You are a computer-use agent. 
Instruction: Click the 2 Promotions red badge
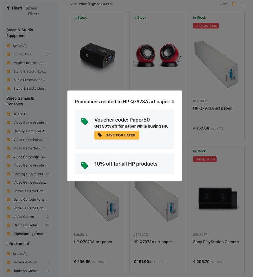point(206,26)
